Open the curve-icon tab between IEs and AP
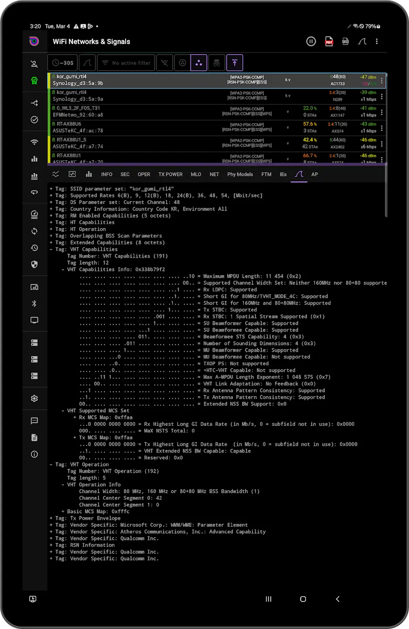Image resolution: width=409 pixels, height=629 pixels. [x=299, y=174]
